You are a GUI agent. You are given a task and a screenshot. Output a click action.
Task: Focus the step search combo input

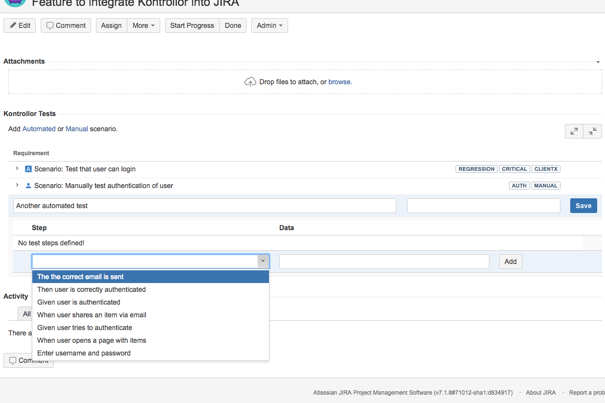tap(145, 261)
